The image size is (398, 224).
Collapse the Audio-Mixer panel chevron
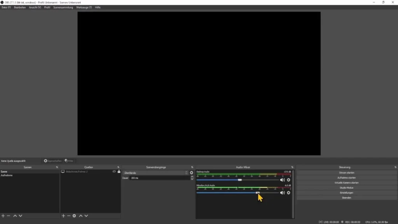pyautogui.click(x=292, y=167)
